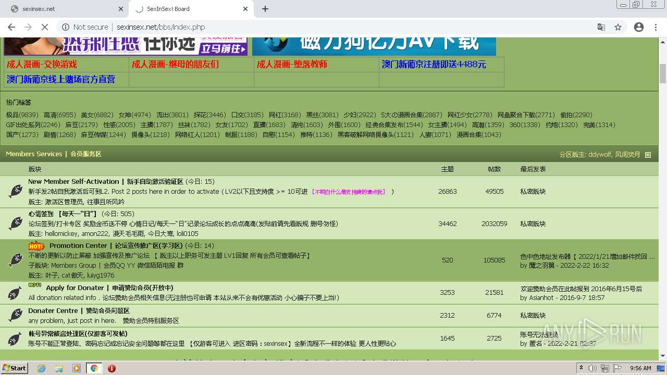Viewport: 667px width, 375px height.
Task: Click the volume icon in system tray
Action: pos(594,368)
